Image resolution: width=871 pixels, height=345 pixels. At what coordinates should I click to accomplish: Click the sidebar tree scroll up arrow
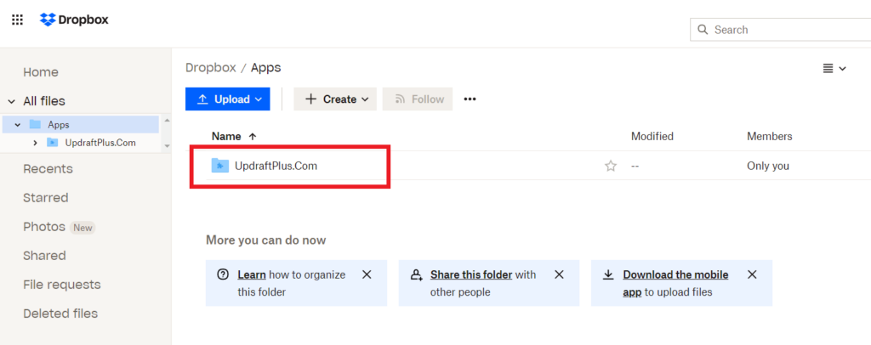(168, 120)
